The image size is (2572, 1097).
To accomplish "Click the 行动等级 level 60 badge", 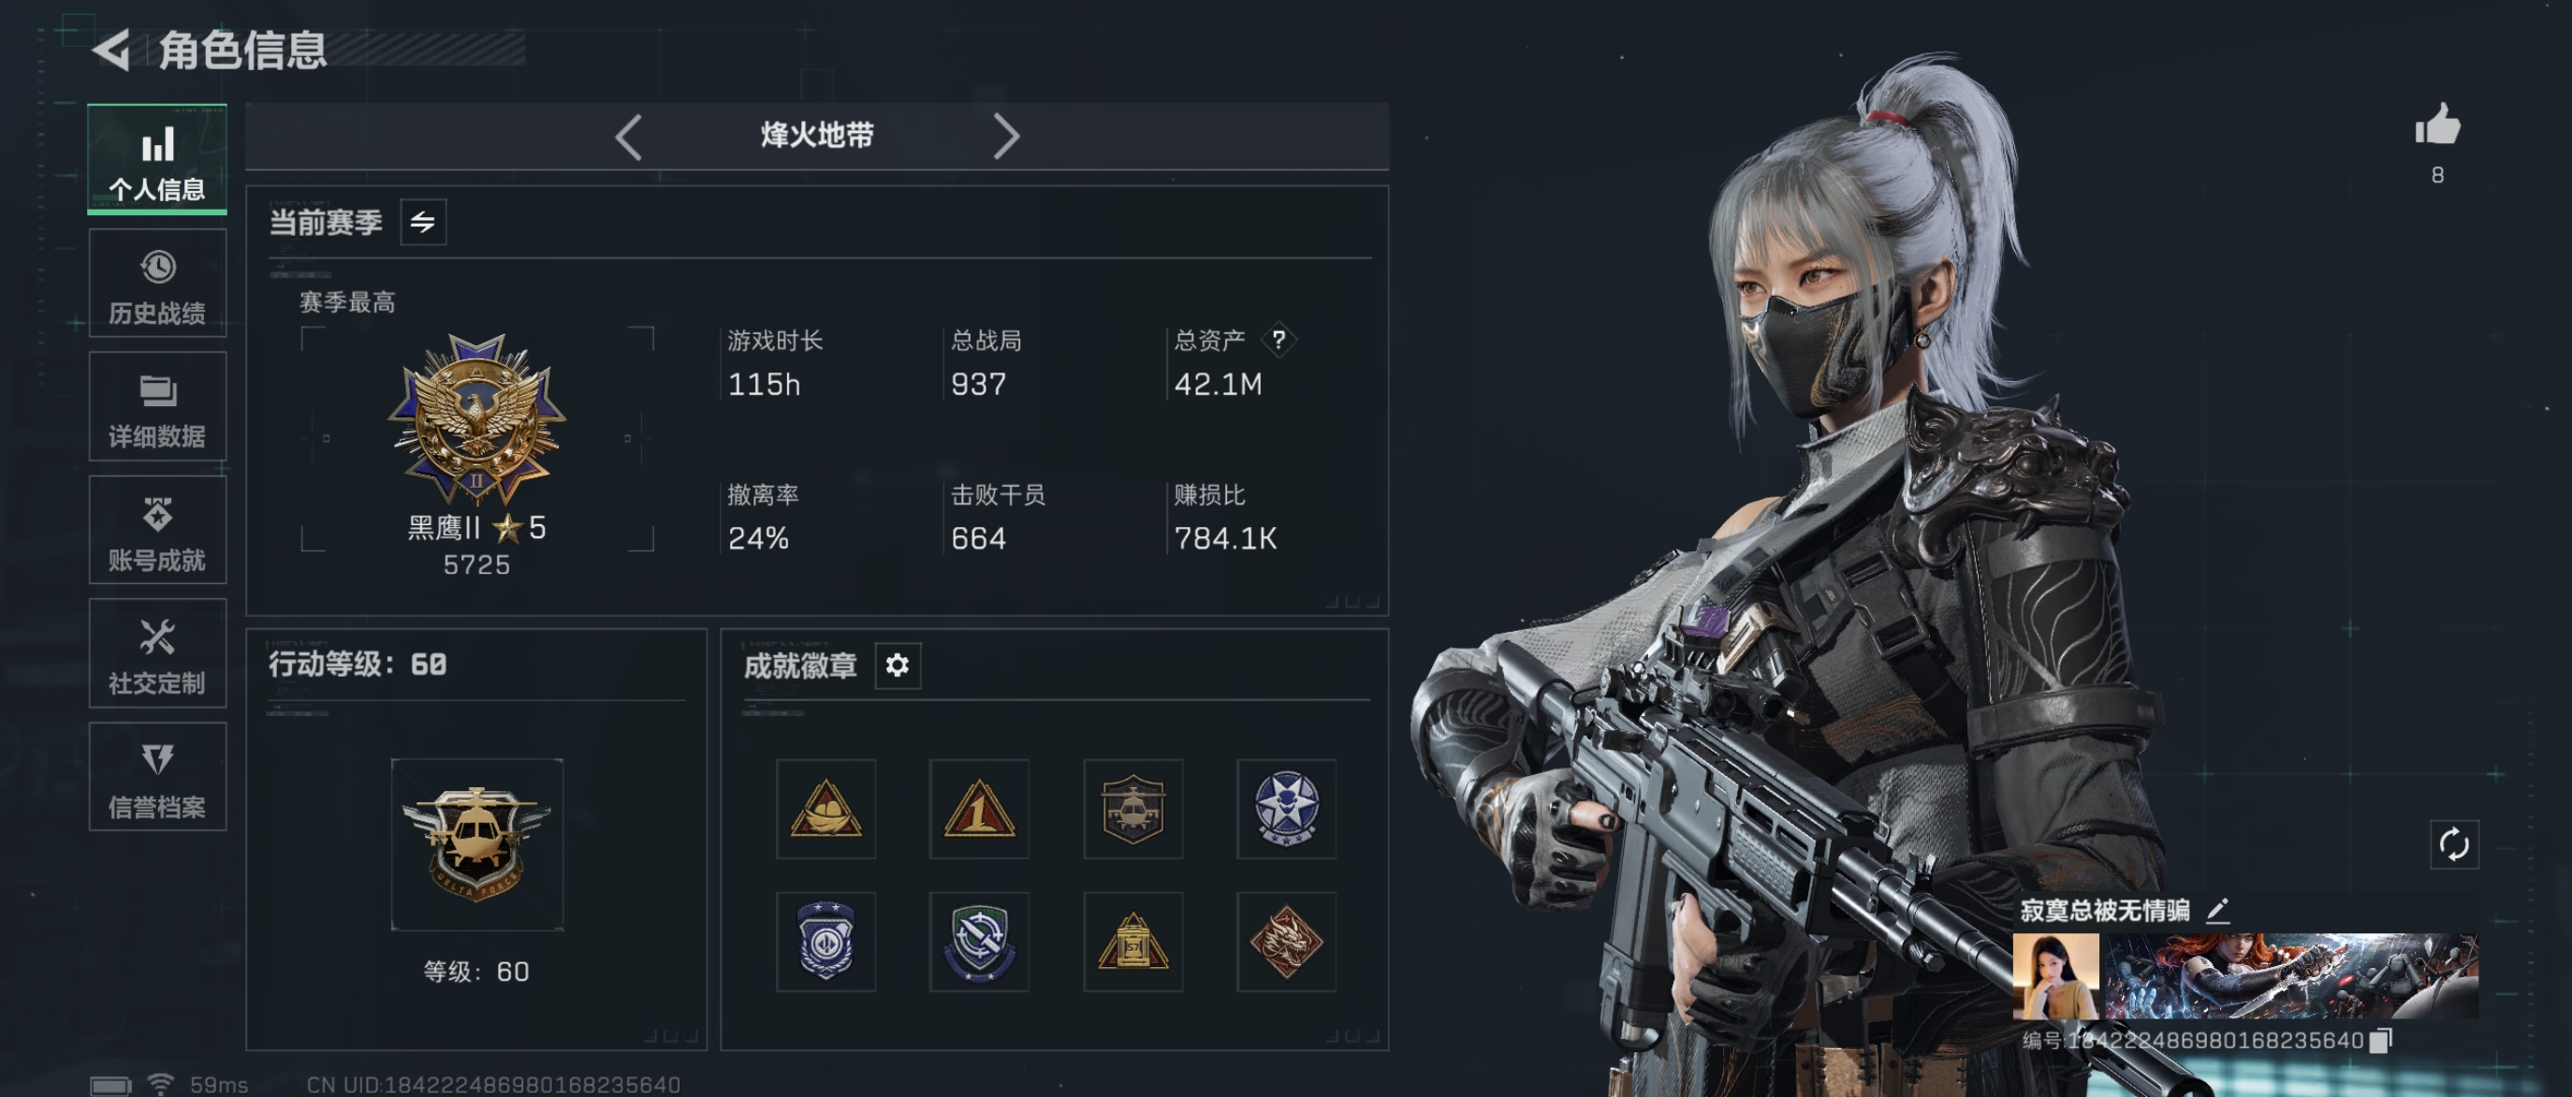I will pos(477,844).
